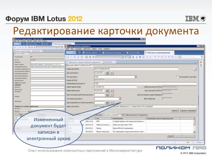Image resolution: width=212 pixels, height=159 pixels.
Task: Apply Italic formatting in front window toolbar
Action: tap(137, 57)
